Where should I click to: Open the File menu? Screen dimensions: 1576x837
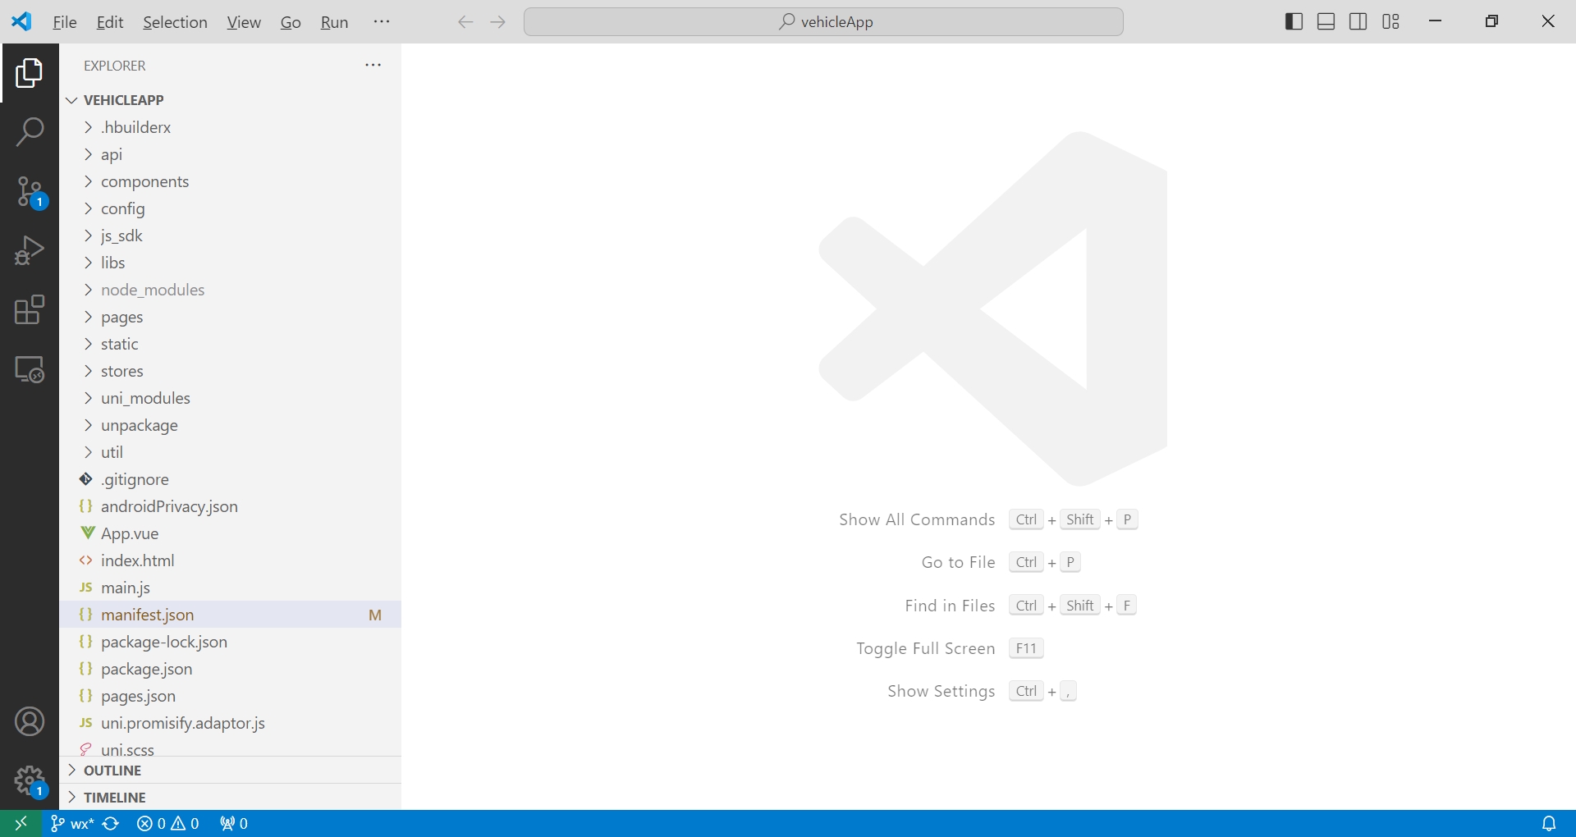65,22
